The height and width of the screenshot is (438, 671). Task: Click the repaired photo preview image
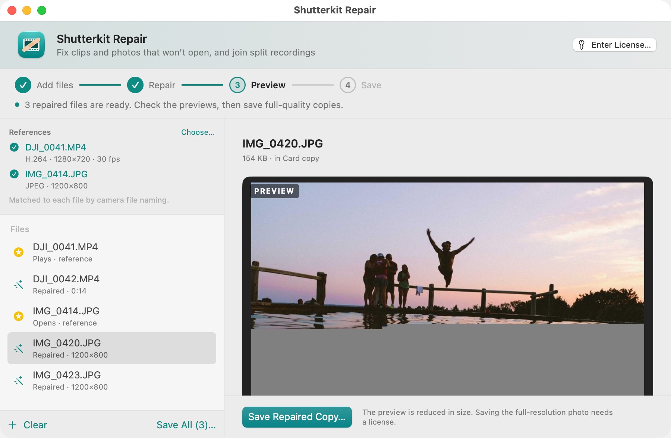[x=447, y=289]
